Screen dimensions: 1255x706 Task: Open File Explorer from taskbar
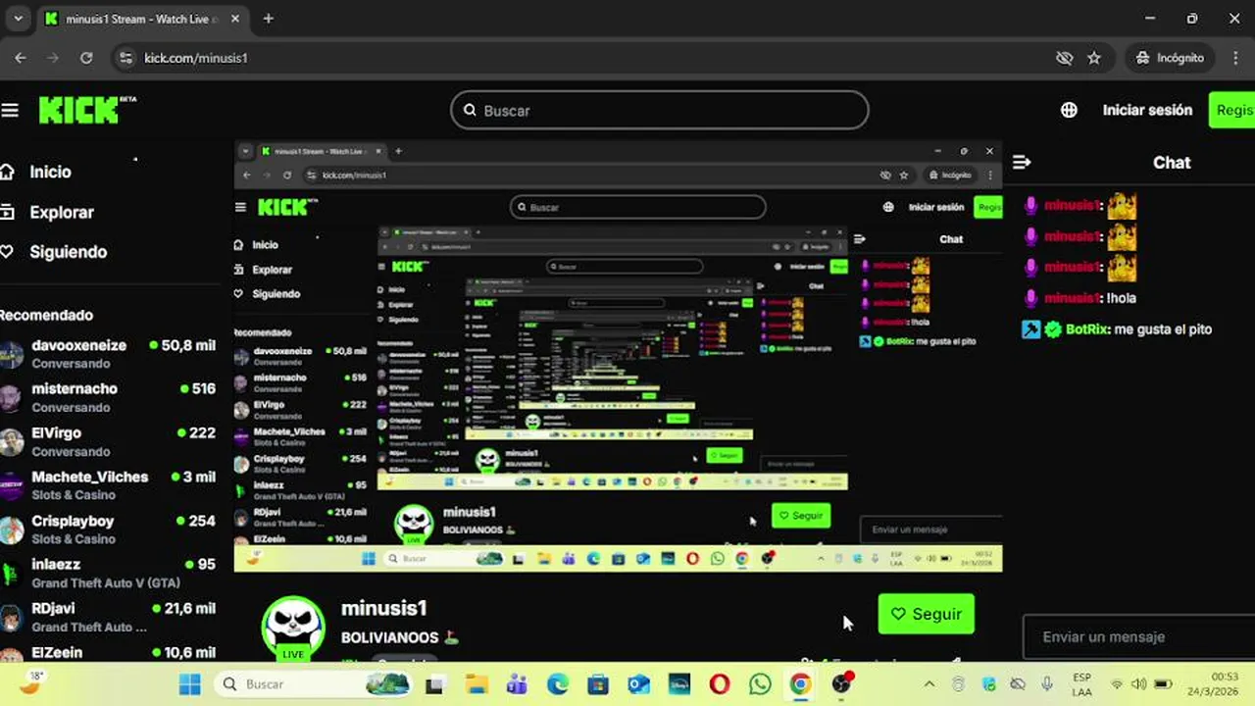point(477,684)
